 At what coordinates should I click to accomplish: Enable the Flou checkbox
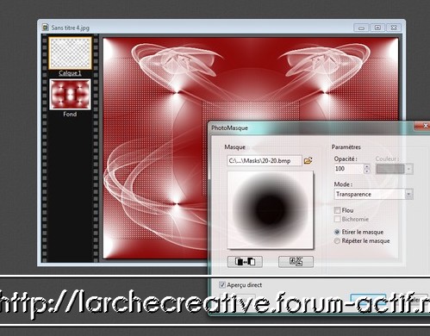[x=337, y=210]
